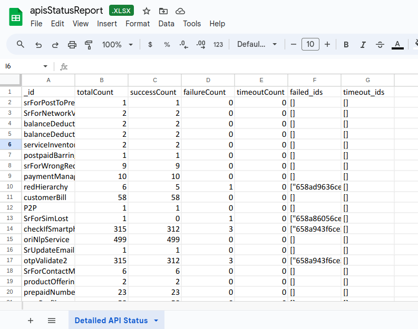Click the font size input box
418x329 pixels.
click(x=310, y=45)
